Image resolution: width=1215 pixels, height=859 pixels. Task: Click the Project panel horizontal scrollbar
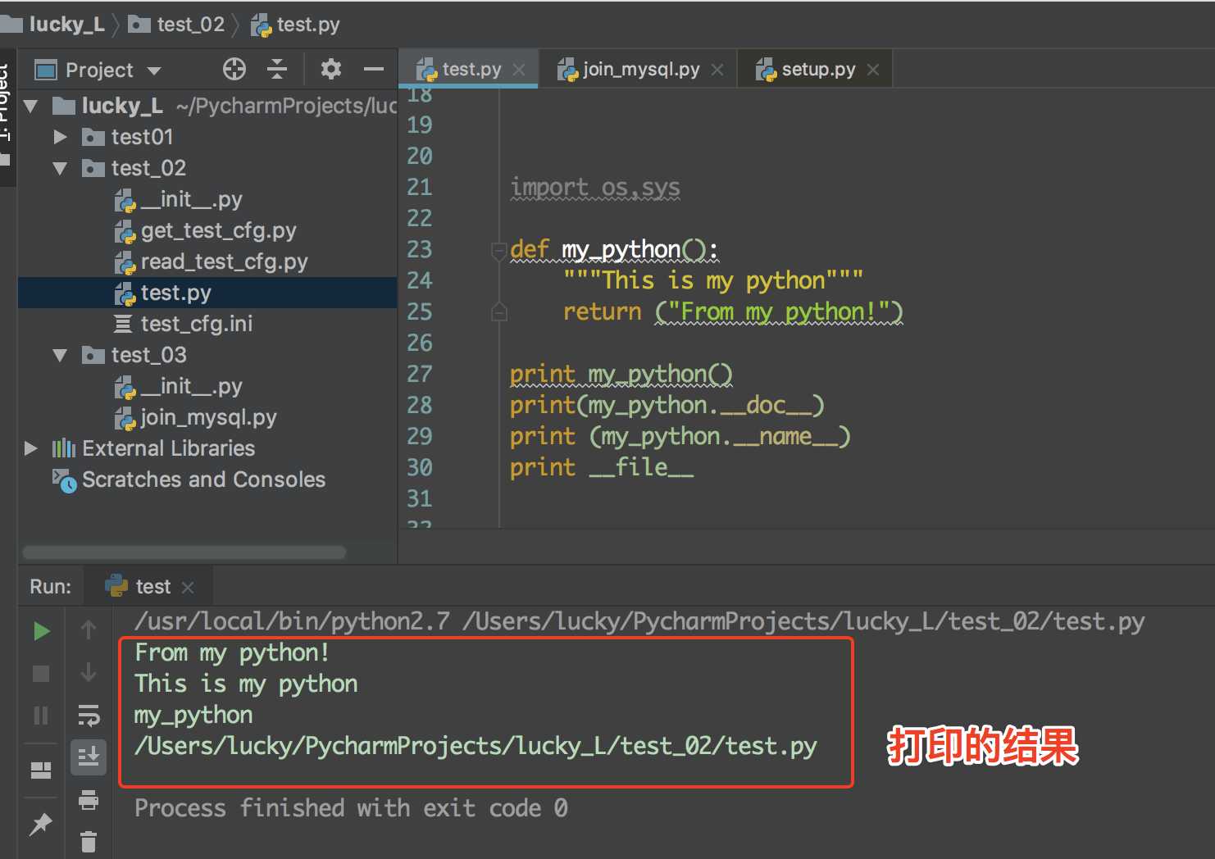(184, 552)
